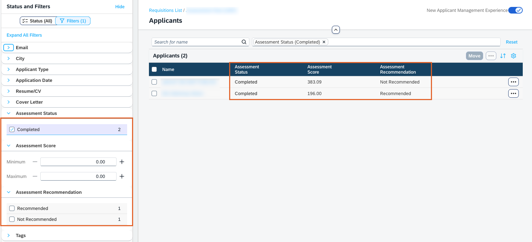532x242 pixels.
Task: Remove the Assessment Status (Completed) filter token
Action: (x=324, y=42)
